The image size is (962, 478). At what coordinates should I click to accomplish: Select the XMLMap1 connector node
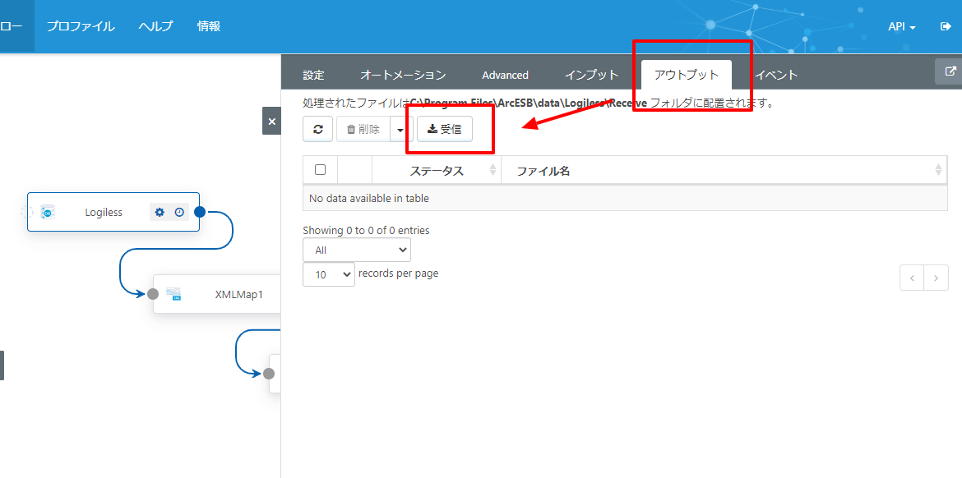216,294
